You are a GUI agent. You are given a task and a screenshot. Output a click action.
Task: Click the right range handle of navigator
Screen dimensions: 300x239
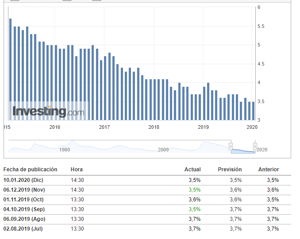[x=255, y=146]
